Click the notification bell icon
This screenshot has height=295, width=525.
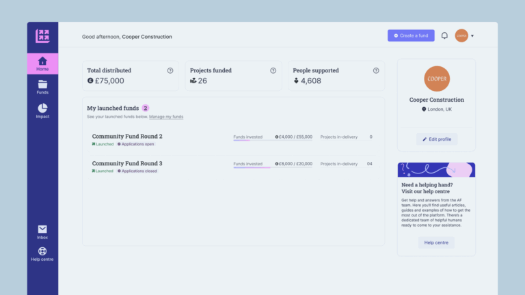pyautogui.click(x=444, y=36)
